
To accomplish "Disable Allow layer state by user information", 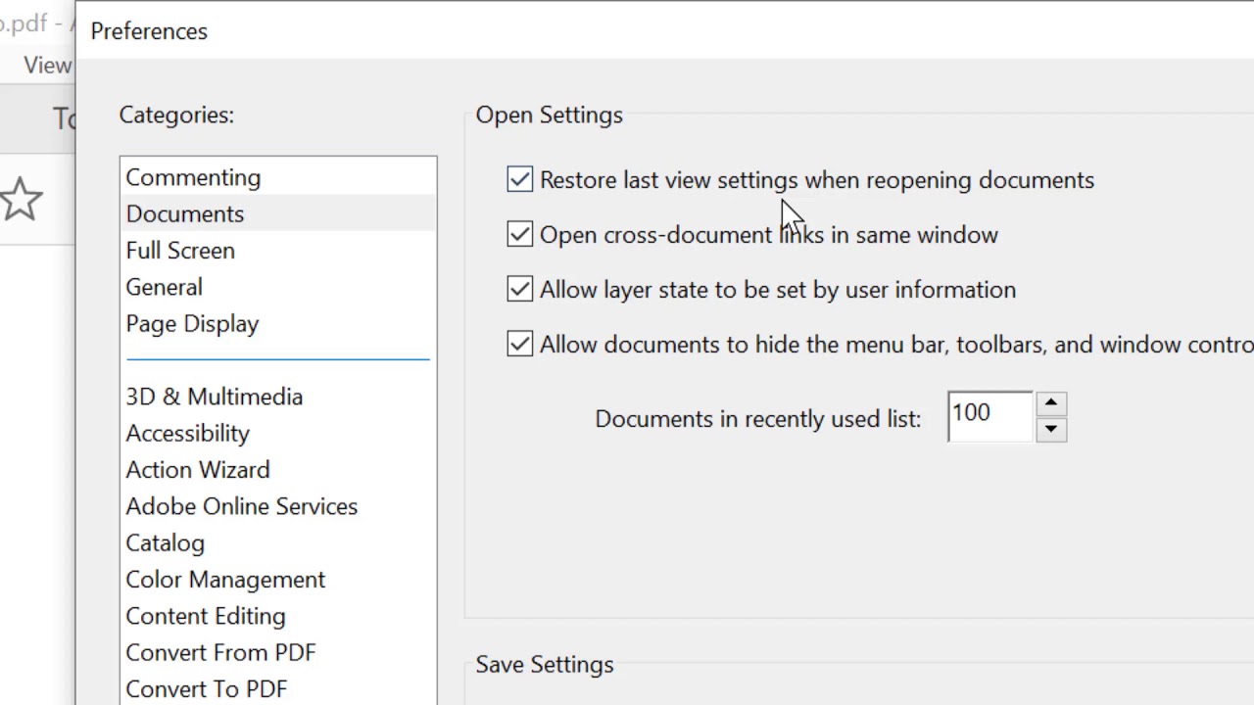I will (520, 290).
